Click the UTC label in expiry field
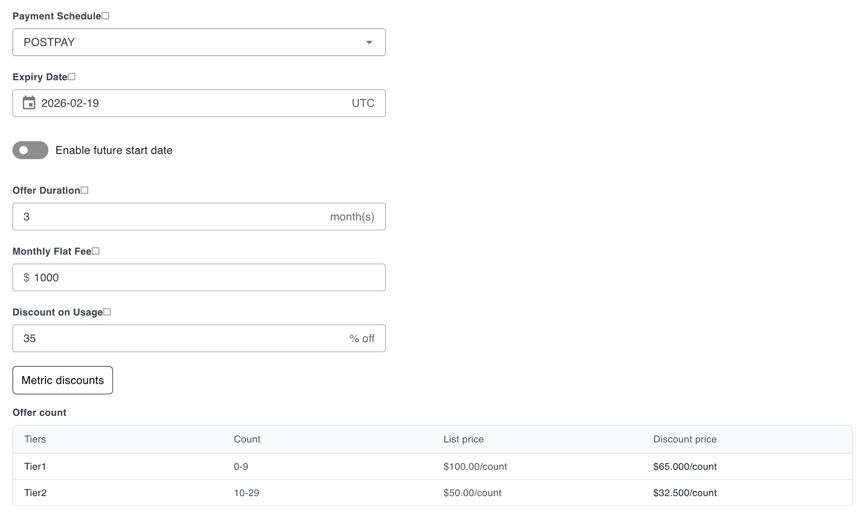 (363, 103)
